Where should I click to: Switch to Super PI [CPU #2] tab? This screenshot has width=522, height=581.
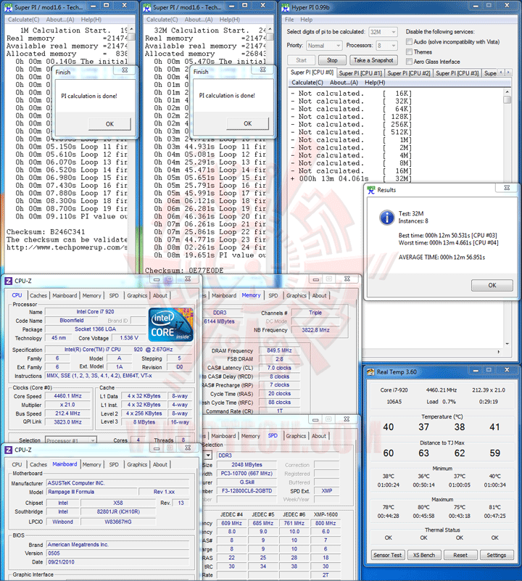[409, 73]
